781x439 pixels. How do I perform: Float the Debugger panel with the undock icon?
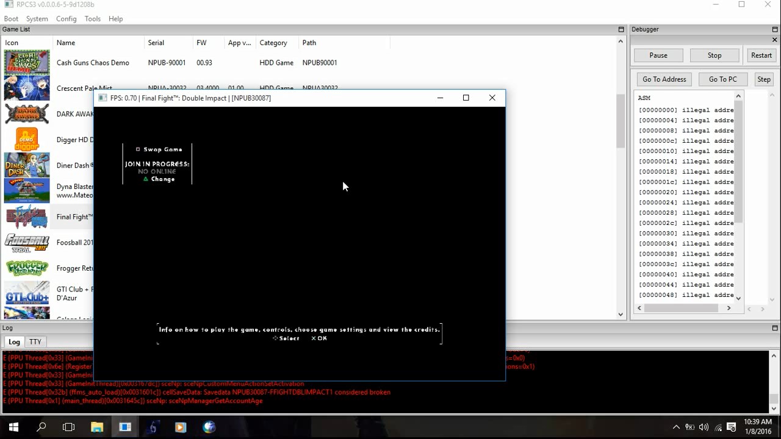click(x=774, y=29)
